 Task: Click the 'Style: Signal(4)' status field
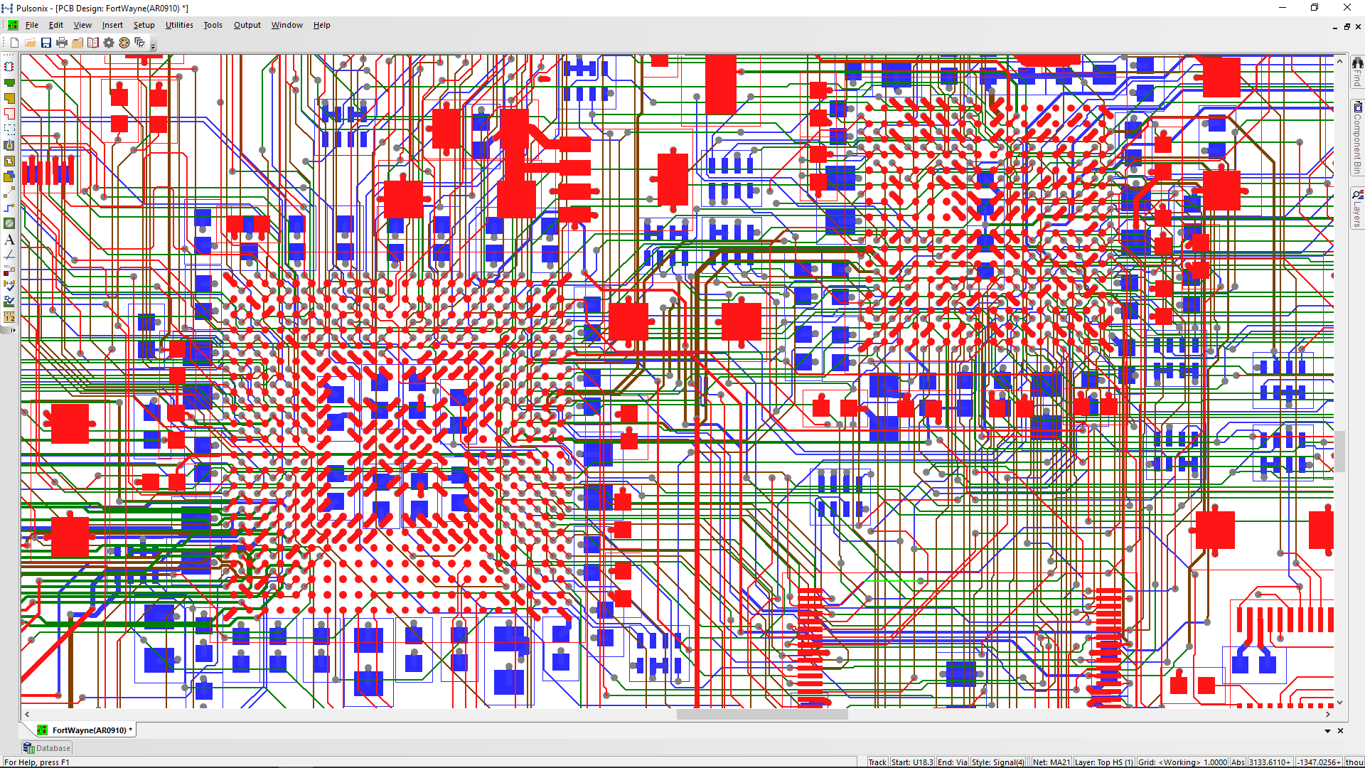pyautogui.click(x=998, y=762)
